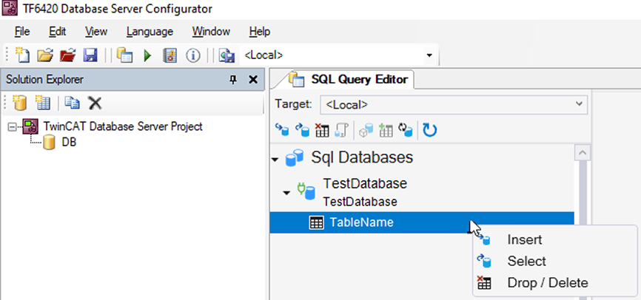
Task: Click the red folder icon in toolbar
Action: [68, 55]
